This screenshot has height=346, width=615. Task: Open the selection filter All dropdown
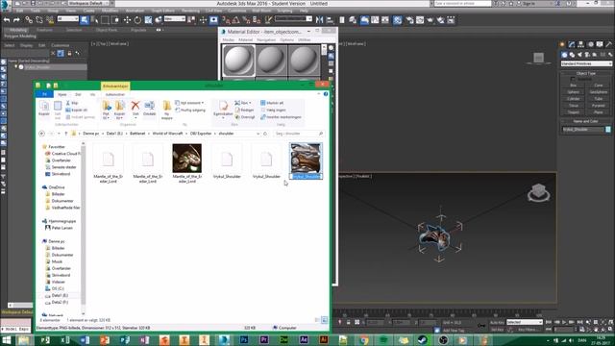tap(68, 19)
